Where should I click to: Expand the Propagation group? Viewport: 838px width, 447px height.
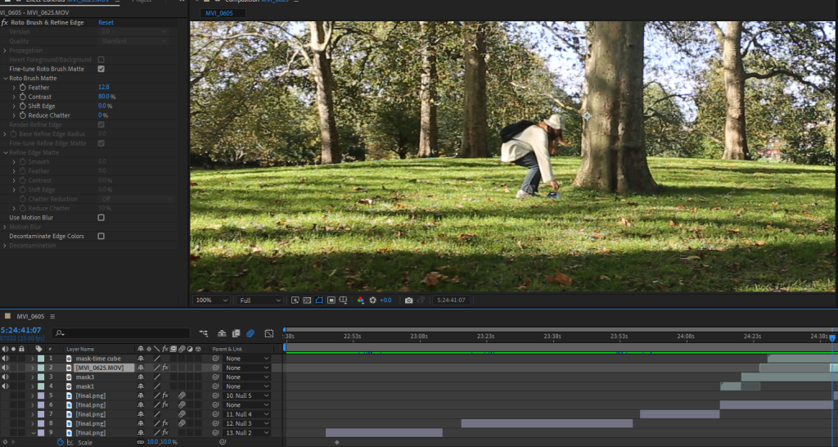point(5,50)
